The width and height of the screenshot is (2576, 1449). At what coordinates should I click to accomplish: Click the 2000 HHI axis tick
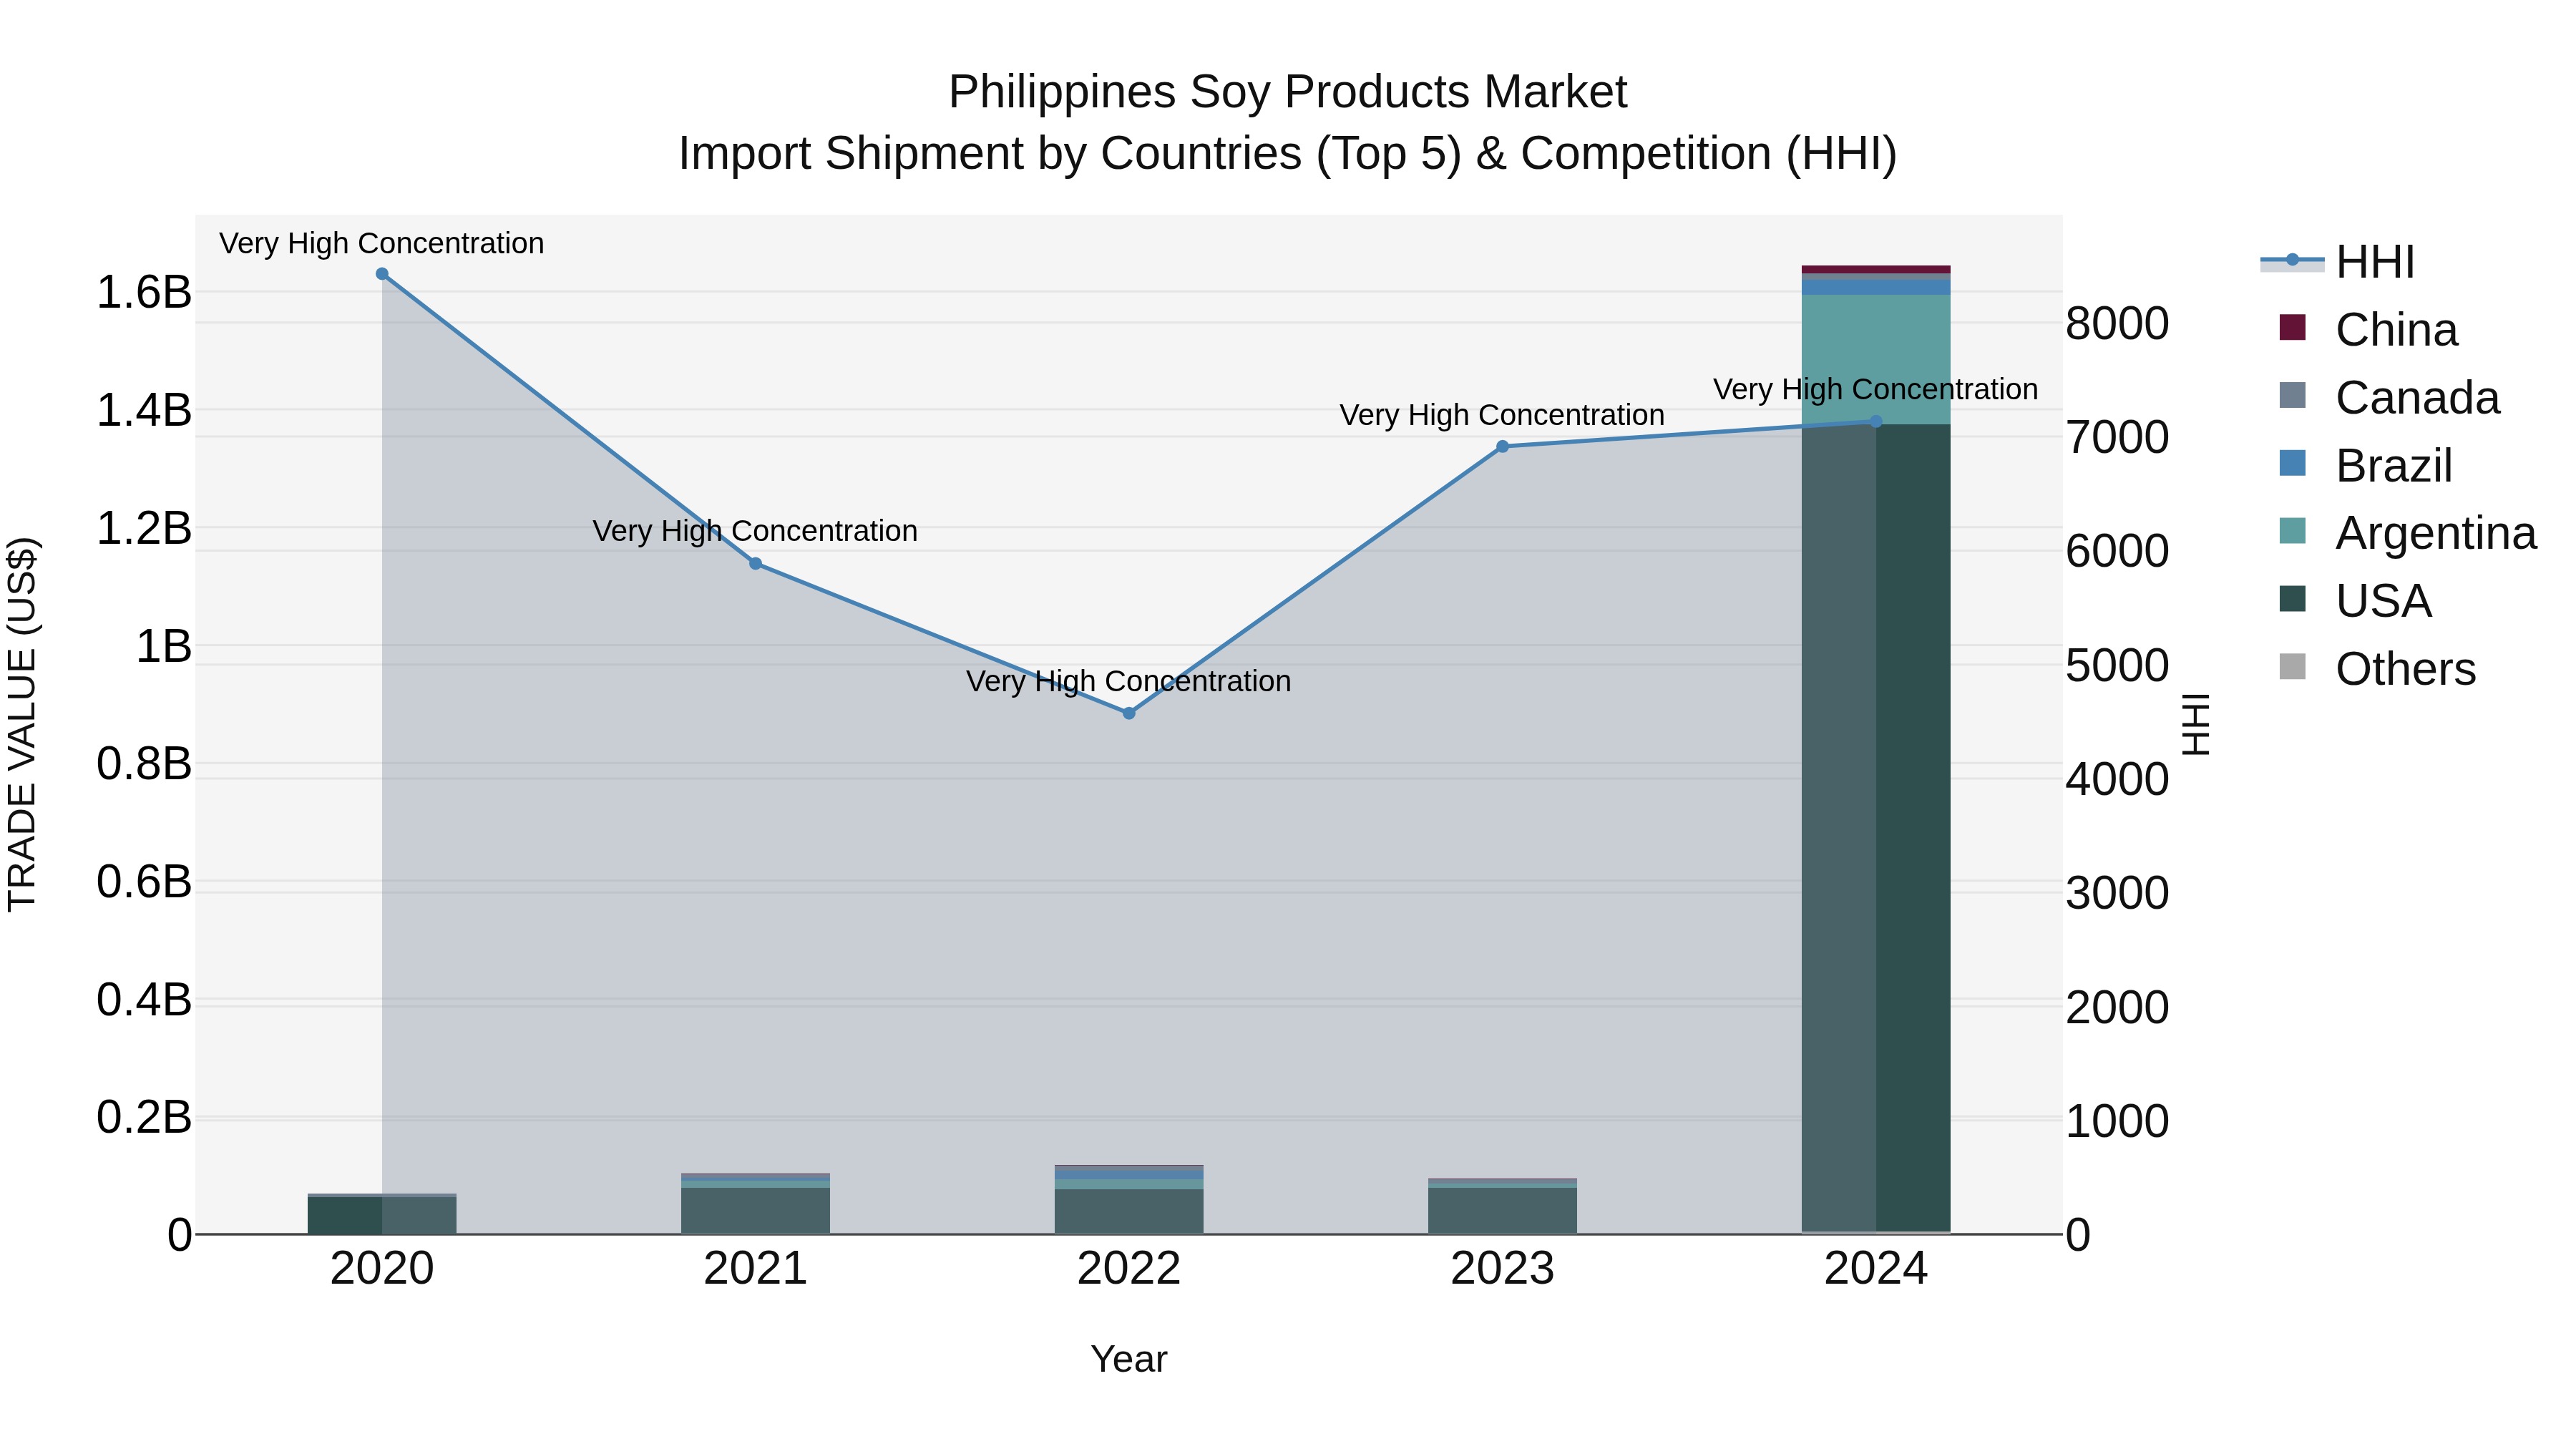pos(2117,1007)
